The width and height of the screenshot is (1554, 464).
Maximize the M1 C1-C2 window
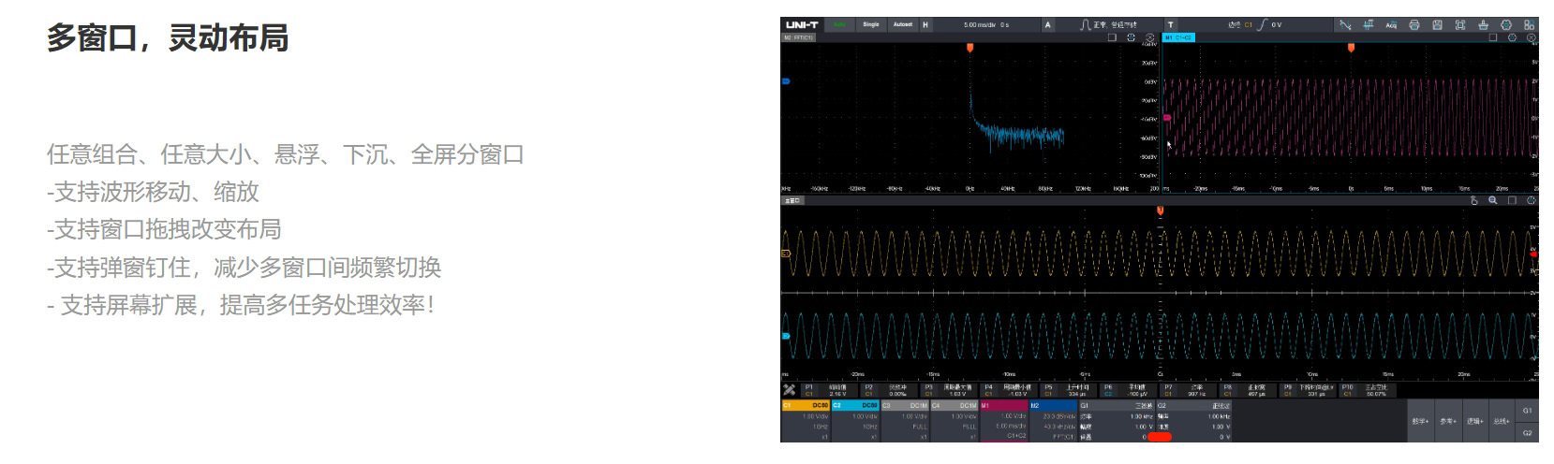point(1493,38)
